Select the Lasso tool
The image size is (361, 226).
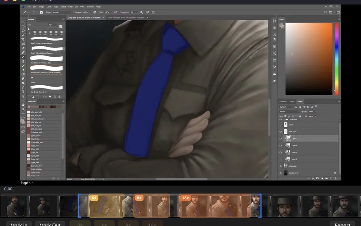23,31
